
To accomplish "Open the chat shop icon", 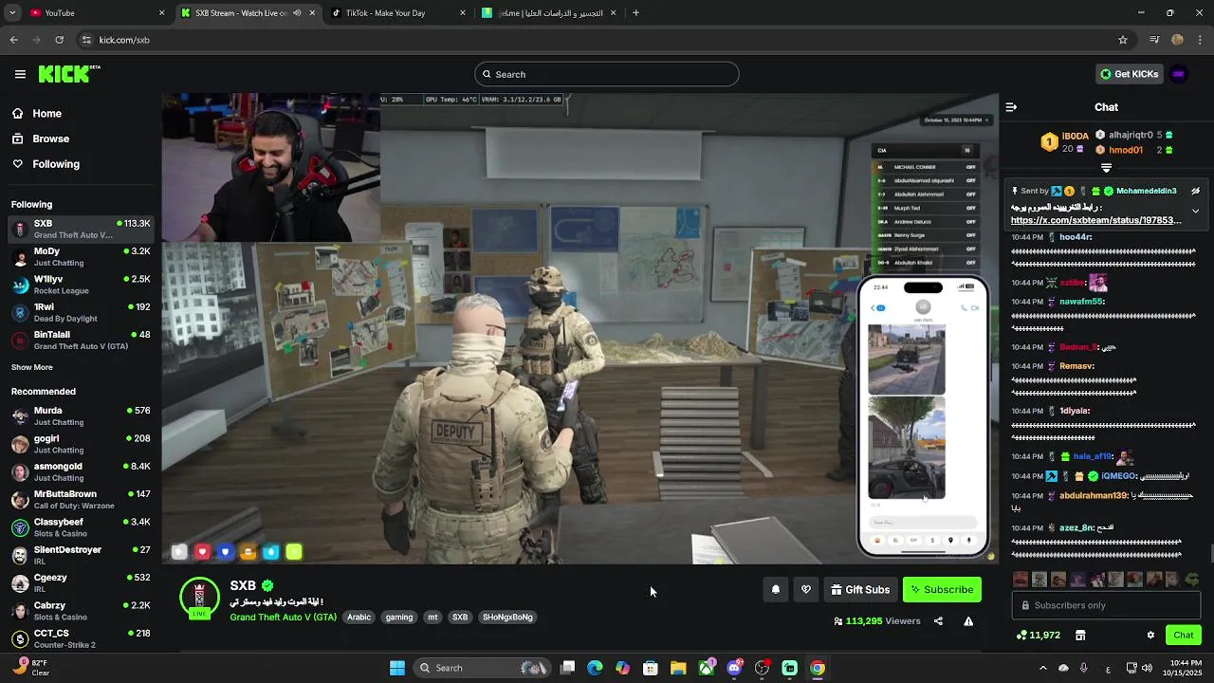I will click(1080, 636).
